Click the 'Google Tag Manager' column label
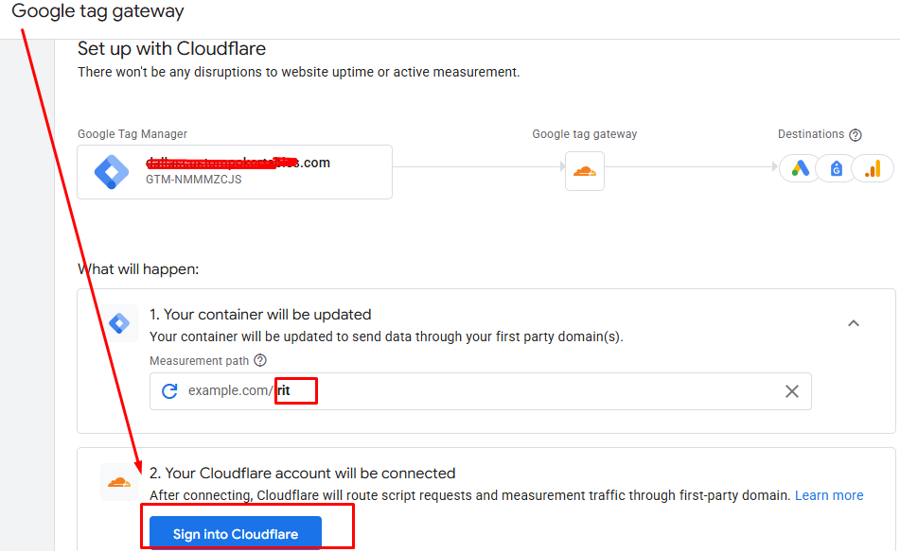 tap(132, 134)
